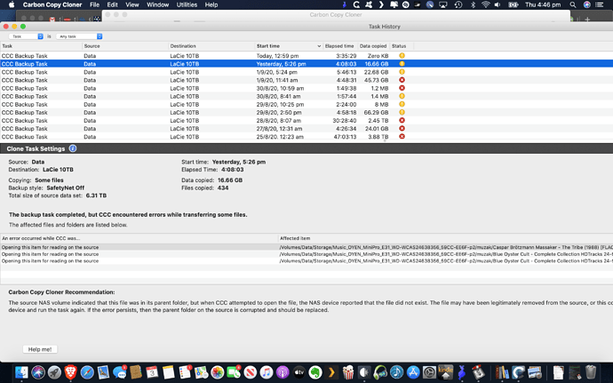Open Notification Center list icon
The width and height of the screenshot is (613, 383).
(x=600, y=4)
